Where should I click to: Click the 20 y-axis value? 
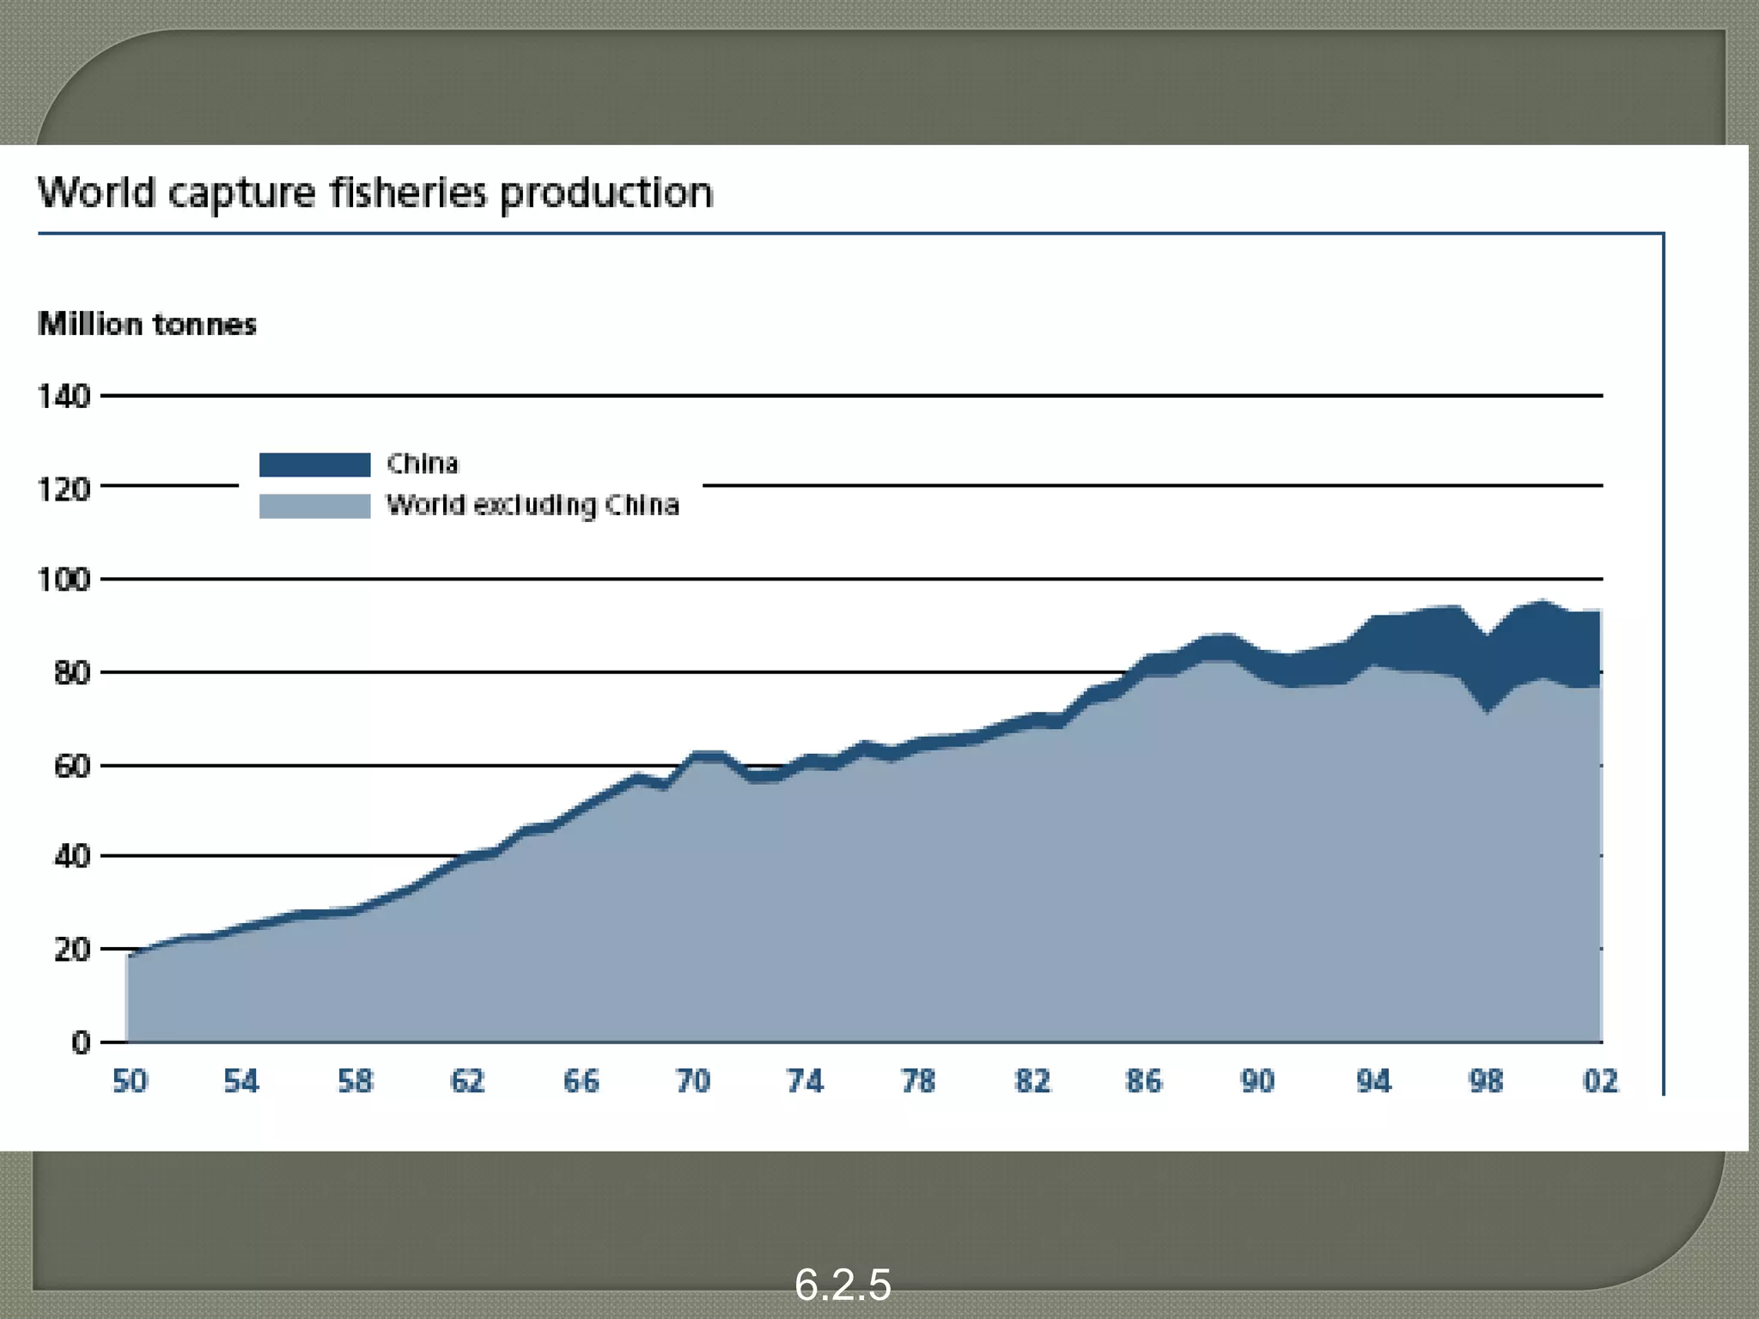click(x=71, y=950)
